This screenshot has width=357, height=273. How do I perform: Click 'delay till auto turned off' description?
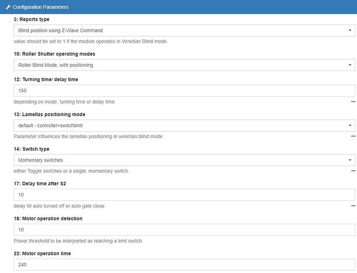click(59, 206)
